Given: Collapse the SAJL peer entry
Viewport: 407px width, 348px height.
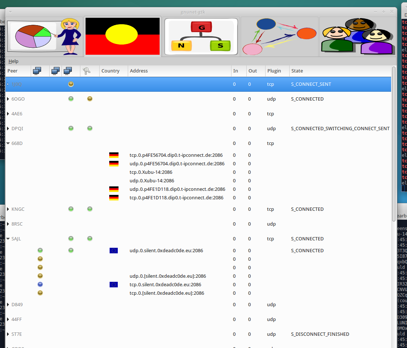Looking at the screenshot, I should point(8,239).
